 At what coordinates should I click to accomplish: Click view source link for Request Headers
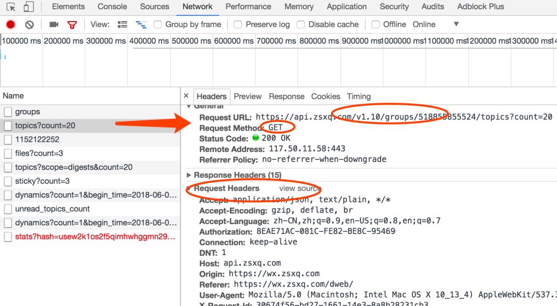pos(299,188)
